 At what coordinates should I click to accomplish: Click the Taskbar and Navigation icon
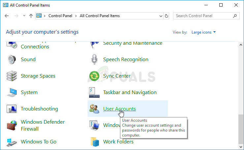94,92
